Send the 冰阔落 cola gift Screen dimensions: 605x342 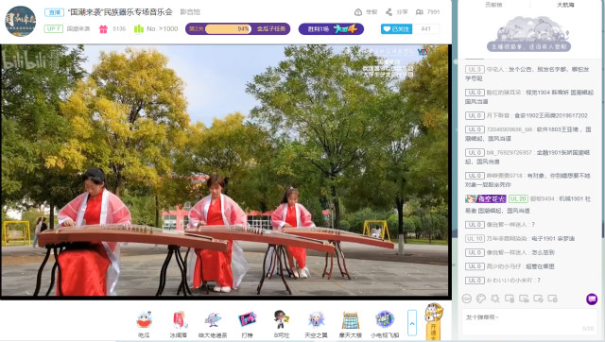click(x=179, y=324)
